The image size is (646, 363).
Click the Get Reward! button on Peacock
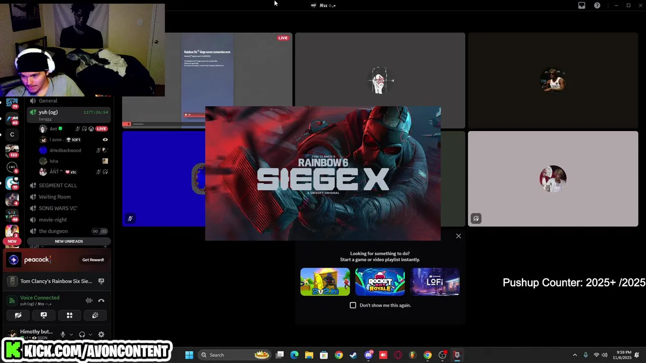coord(93,260)
